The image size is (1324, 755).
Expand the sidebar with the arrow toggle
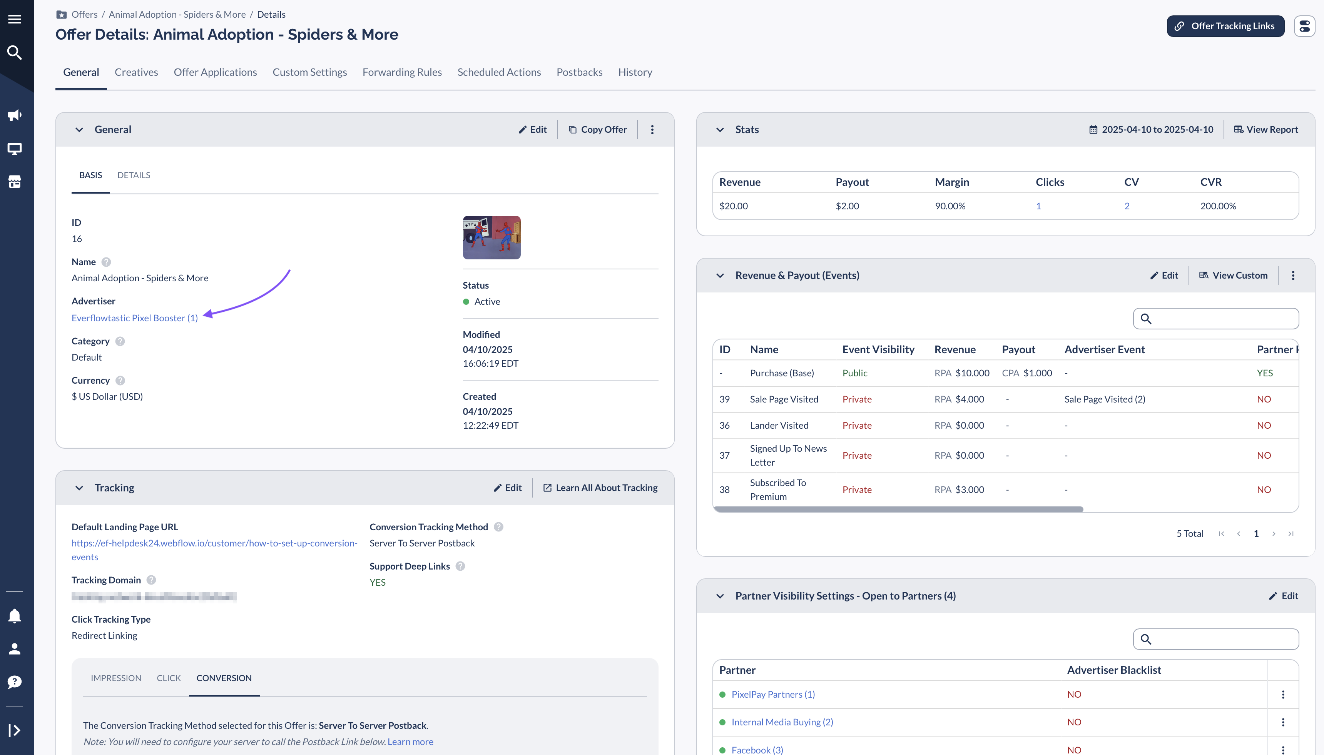click(x=15, y=730)
